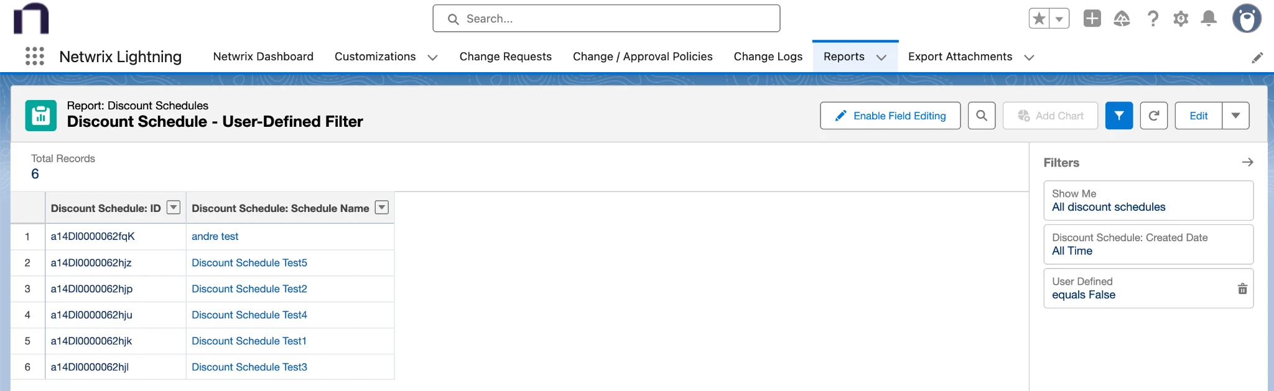Screen dimensions: 1274x391
Task: Select ID cell a14DI0000062hjp
Action: coord(116,289)
